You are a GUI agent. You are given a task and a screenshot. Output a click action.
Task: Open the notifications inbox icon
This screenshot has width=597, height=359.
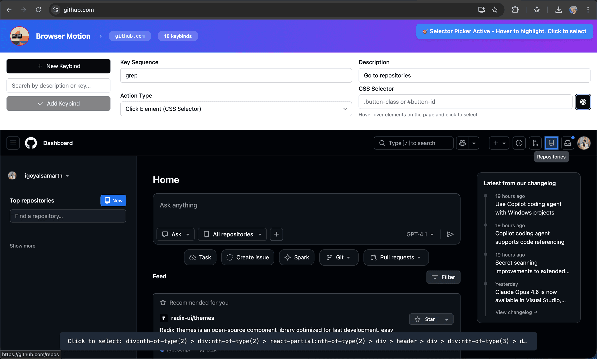pyautogui.click(x=568, y=143)
